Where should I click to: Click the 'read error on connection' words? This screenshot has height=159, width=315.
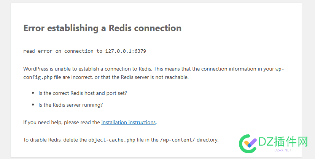pos(58,51)
